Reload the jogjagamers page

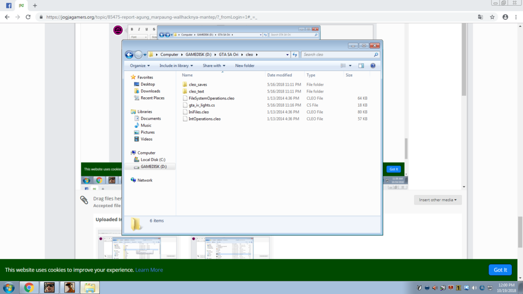point(28,17)
